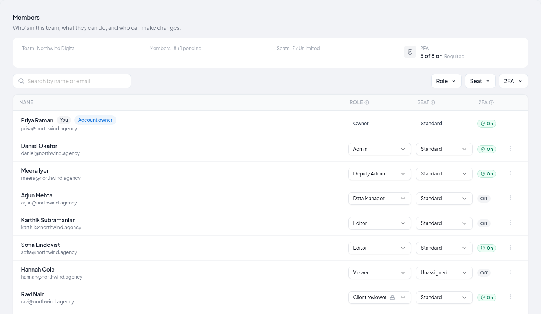The height and width of the screenshot is (314, 541).
Task: Click the 2FA shield icon in summary
Action: click(x=410, y=52)
